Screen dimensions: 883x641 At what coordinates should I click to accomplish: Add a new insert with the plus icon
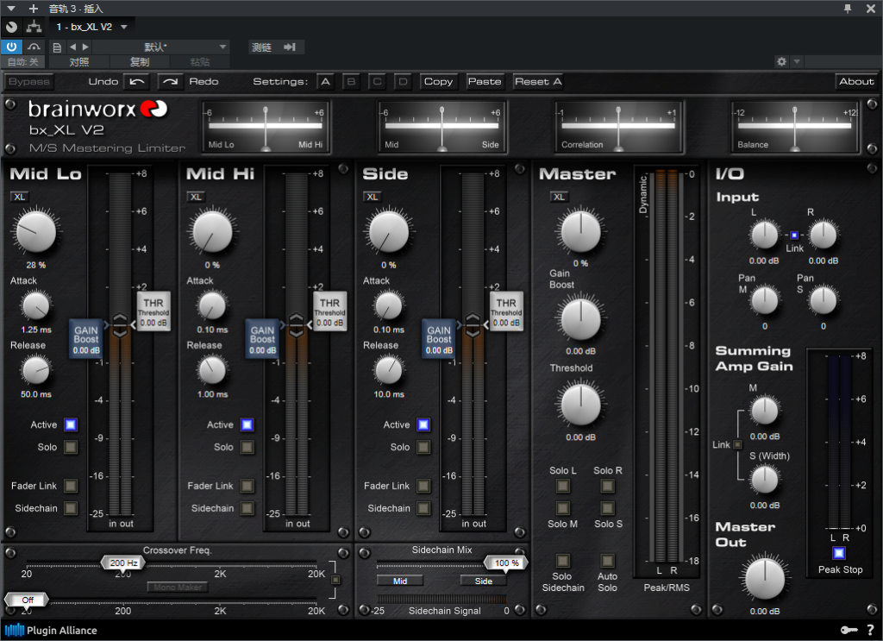coord(34,9)
